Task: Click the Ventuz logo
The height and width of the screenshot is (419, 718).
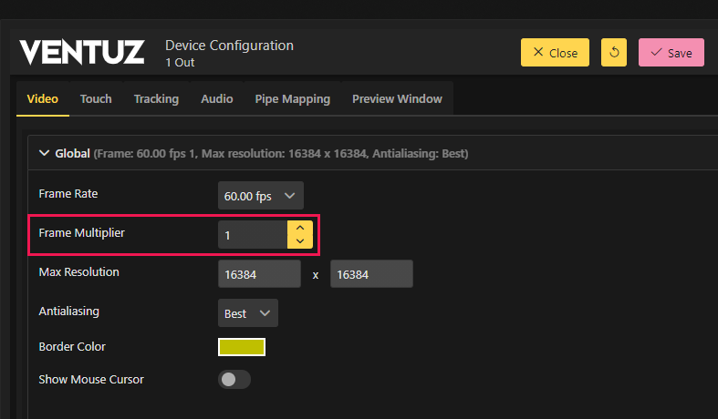Action: tap(81, 52)
